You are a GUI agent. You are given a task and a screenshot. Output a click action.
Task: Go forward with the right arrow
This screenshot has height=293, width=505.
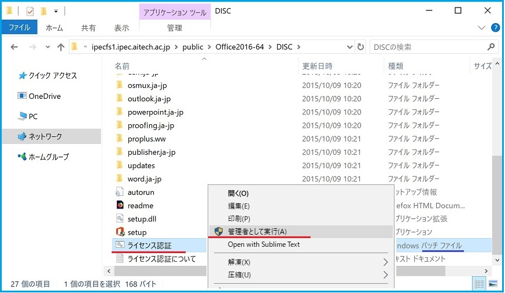tap(32, 47)
